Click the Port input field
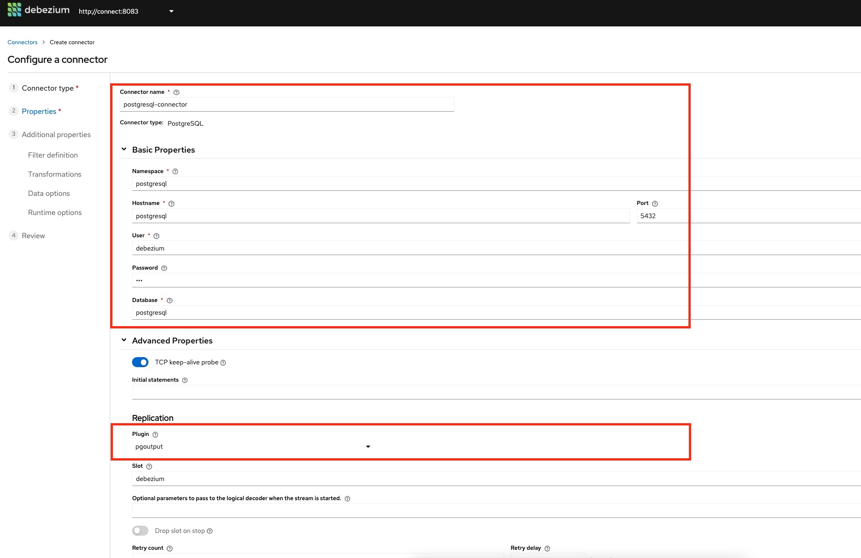 click(x=749, y=216)
